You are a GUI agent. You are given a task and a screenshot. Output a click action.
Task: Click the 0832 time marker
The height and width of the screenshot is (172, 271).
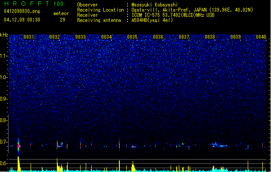pos(55,37)
